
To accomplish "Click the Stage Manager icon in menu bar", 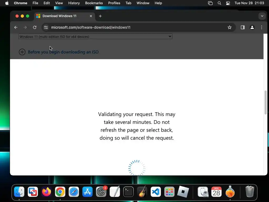I will 210,3.
